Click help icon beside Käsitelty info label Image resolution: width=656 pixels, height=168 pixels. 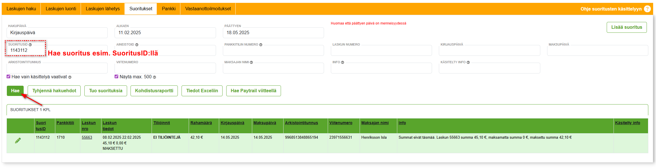(468, 62)
